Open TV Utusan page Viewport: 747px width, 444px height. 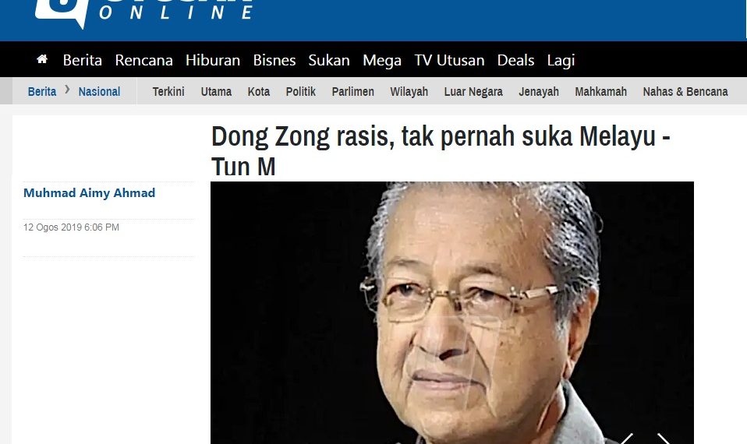pyautogui.click(x=449, y=60)
